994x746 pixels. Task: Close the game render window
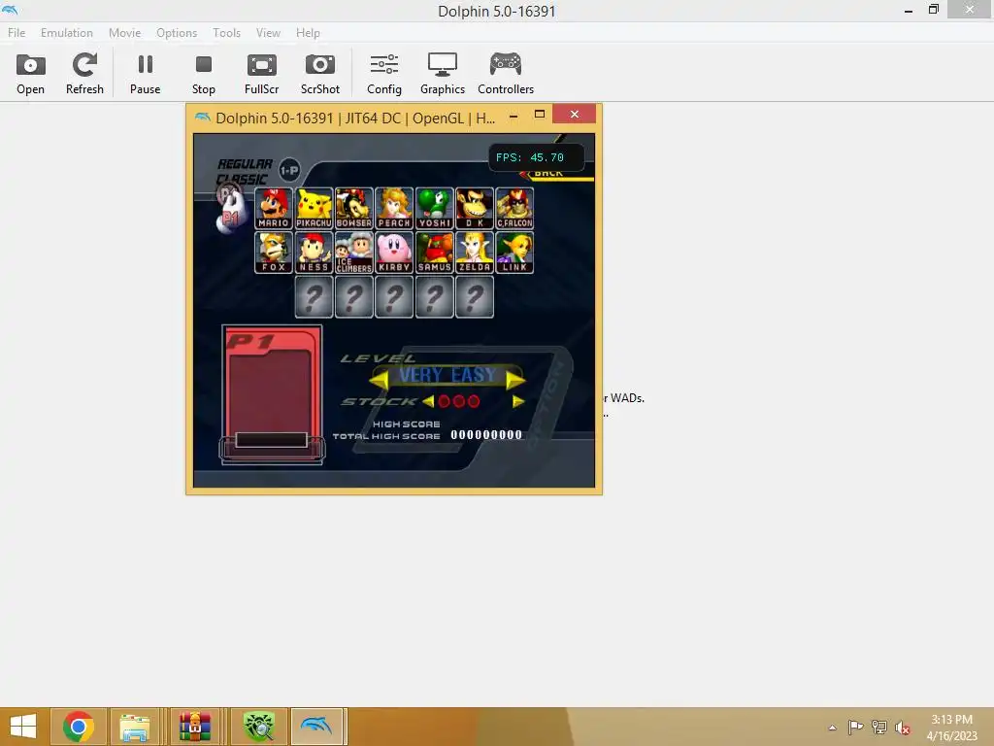point(575,115)
